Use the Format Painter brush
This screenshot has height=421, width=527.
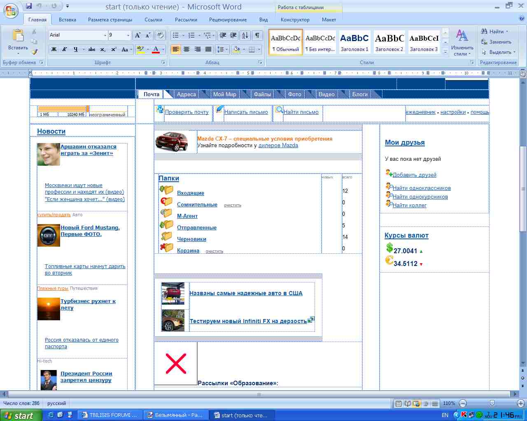point(34,52)
